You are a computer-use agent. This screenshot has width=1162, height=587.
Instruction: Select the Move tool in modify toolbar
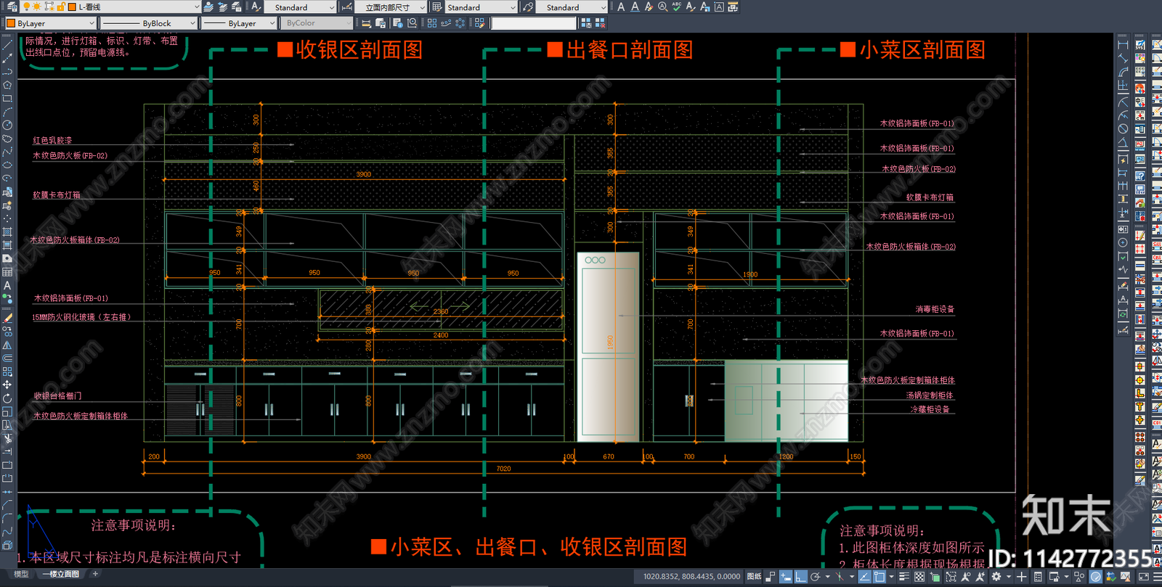click(7, 385)
